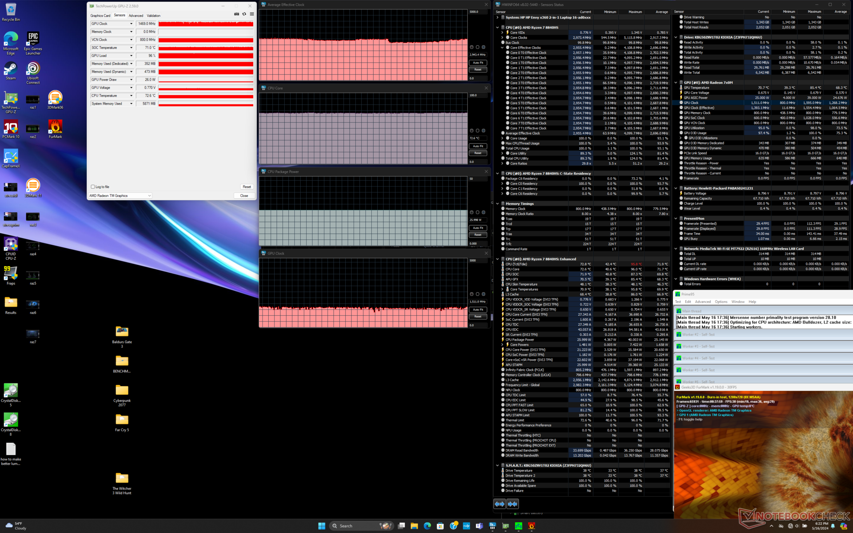
Task: Open GPU Clock sensor dropdown
Action: (131, 24)
